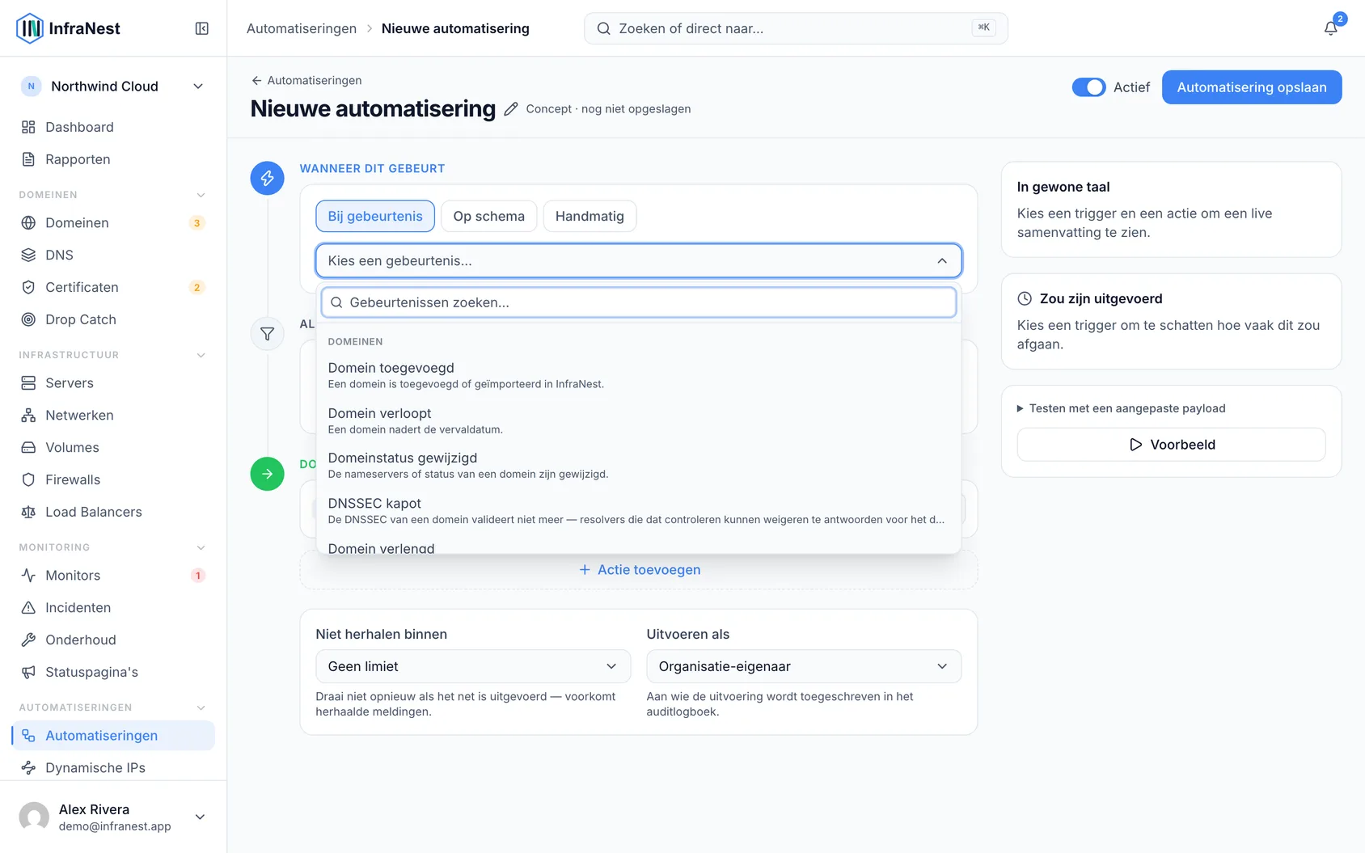Click the Servers icon
This screenshot has width=1365, height=853.
[28, 382]
